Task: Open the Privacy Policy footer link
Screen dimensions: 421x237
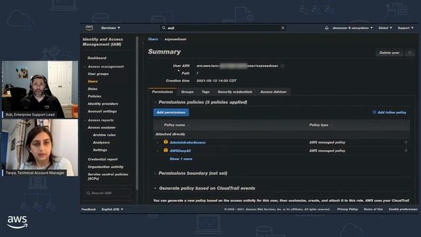Action: coord(347,209)
